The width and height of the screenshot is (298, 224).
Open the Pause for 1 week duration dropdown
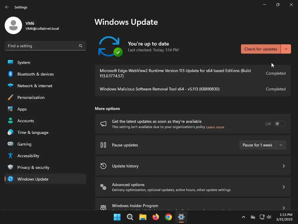(281, 145)
